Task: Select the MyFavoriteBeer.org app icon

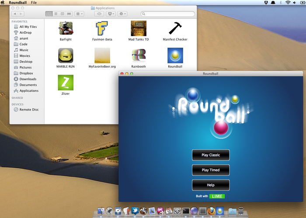Action: click(x=102, y=55)
